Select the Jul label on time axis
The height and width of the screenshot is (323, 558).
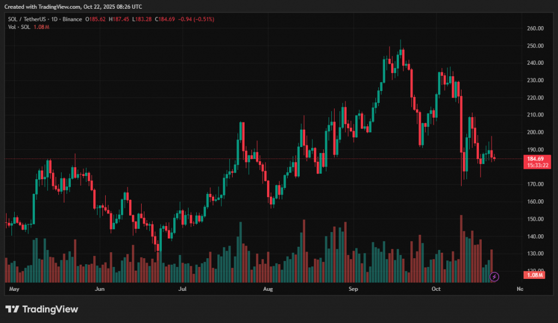[x=182, y=289]
